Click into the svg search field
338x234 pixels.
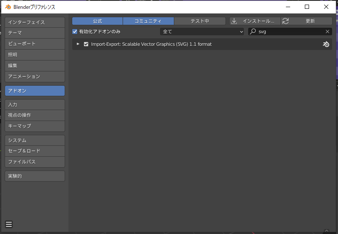(290, 32)
